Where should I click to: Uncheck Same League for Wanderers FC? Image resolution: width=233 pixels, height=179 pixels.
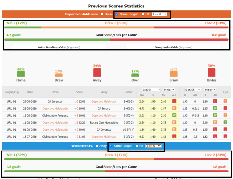click(x=110, y=146)
